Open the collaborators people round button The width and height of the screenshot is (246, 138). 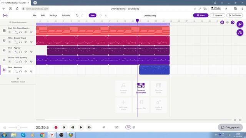pos(240,33)
